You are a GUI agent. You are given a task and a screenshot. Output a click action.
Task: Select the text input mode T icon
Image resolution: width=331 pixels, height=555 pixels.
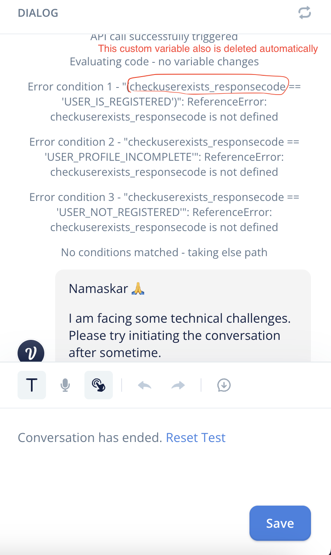click(x=32, y=385)
